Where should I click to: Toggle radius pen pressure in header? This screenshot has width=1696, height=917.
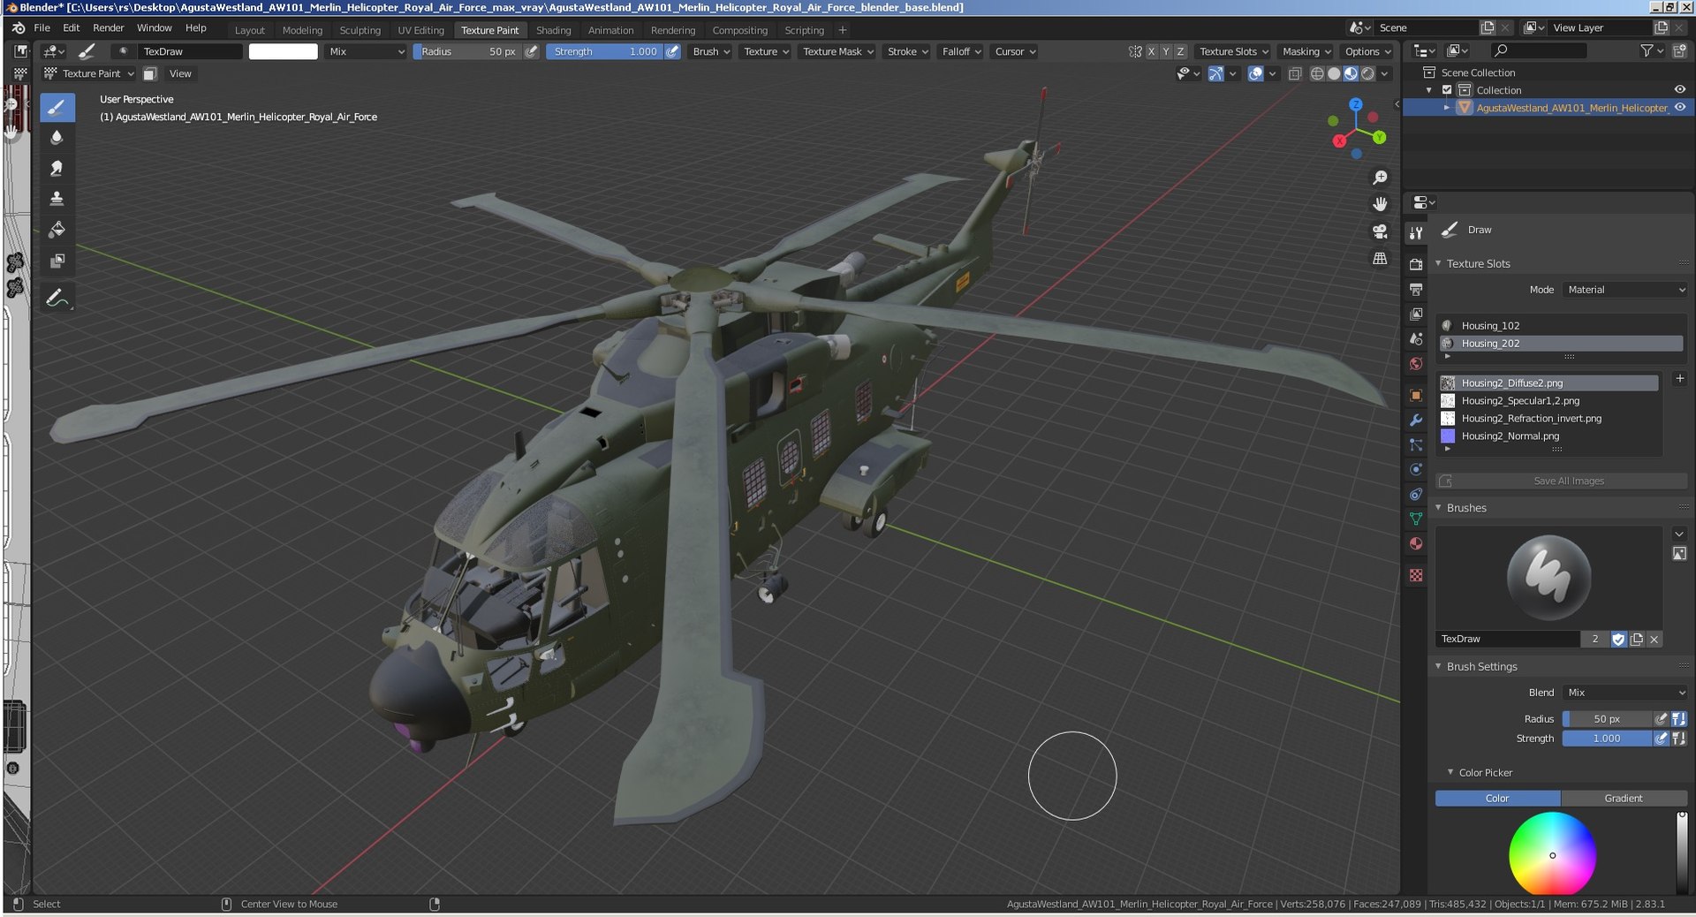tap(532, 51)
